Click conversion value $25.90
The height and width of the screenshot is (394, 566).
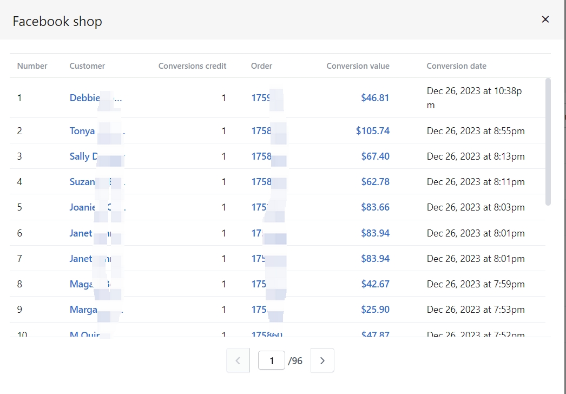coord(375,310)
